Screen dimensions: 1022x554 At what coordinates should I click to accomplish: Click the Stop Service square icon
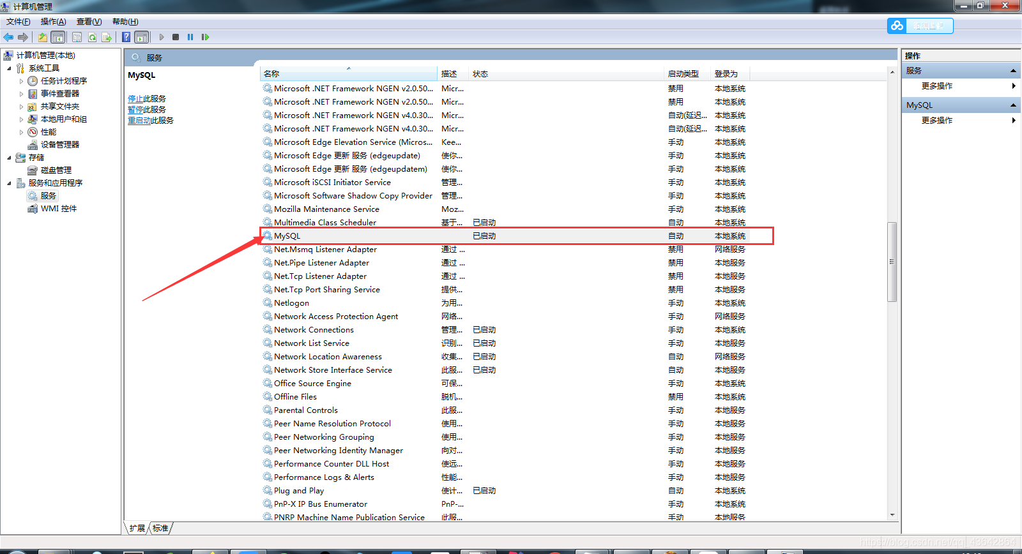click(x=176, y=37)
